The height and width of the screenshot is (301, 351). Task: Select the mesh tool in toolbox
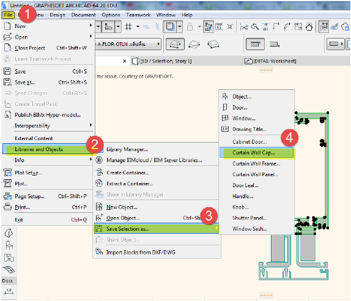click(9, 269)
